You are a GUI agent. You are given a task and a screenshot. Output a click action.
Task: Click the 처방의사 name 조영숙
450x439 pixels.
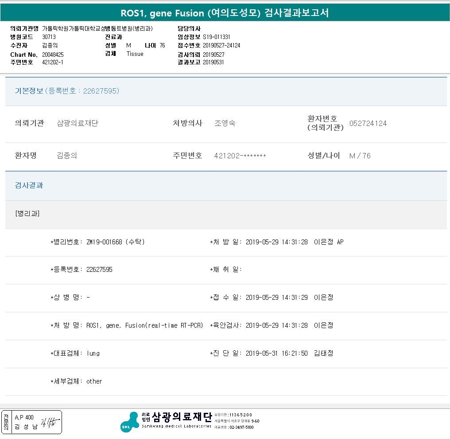(225, 123)
